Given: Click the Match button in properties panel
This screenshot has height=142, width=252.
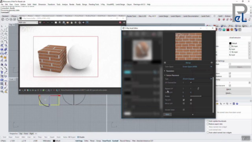Looking at the screenshot, I should [x=228, y=89].
